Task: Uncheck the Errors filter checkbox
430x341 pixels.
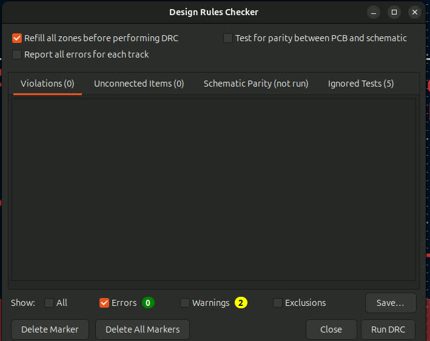Action: pos(104,303)
